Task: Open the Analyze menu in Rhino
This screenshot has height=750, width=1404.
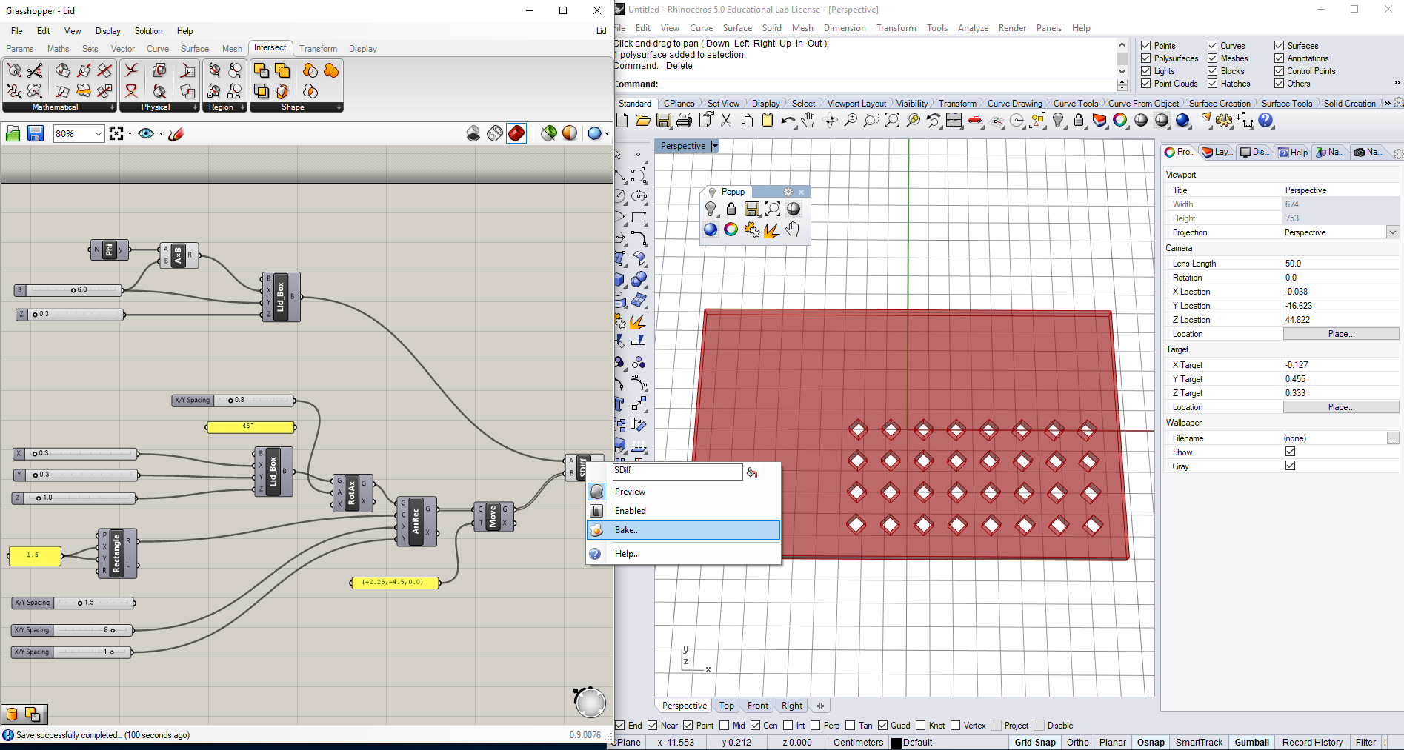Action: 973,28
